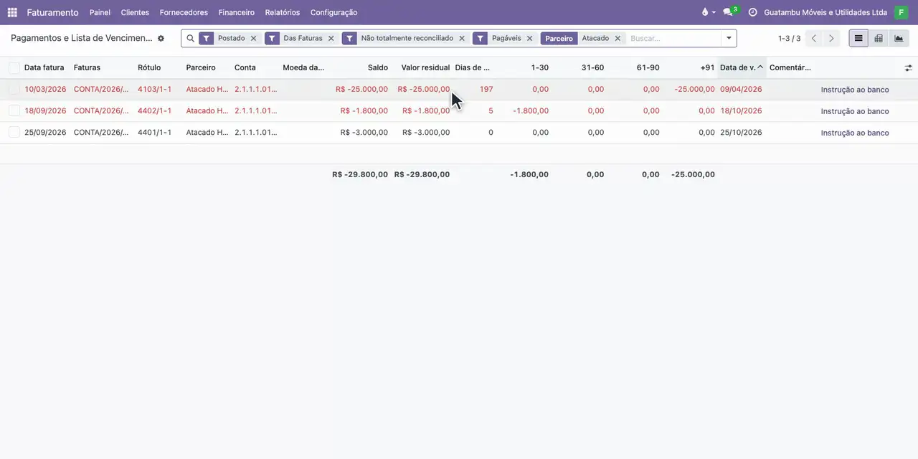This screenshot has height=459, width=918.
Task: Toggle the select-all rows checkbox
Action: click(x=14, y=68)
